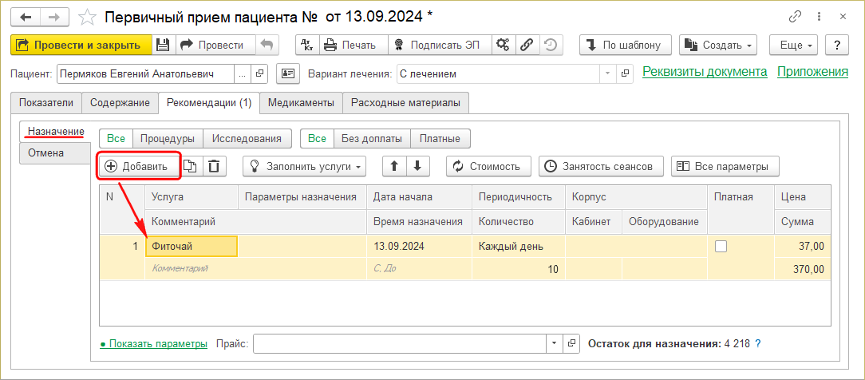The image size is (865, 380).
Task: Move row down with arrow icon
Action: click(418, 166)
